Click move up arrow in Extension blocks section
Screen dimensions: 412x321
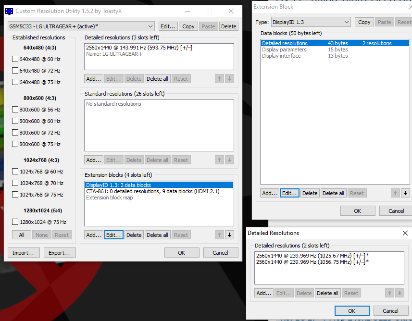click(219, 235)
